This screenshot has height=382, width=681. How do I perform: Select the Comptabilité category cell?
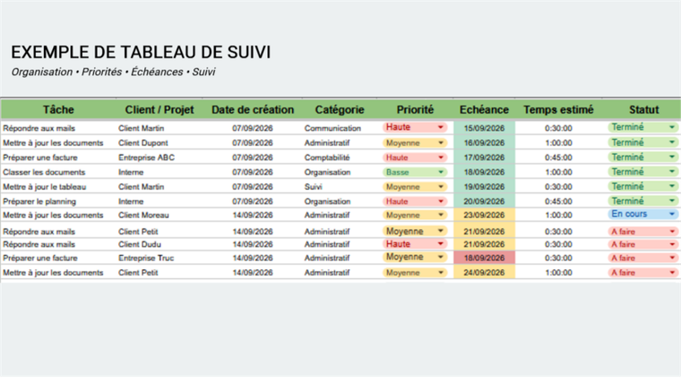pos(326,157)
